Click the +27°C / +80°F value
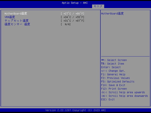The image size is (151, 113). 72,14
